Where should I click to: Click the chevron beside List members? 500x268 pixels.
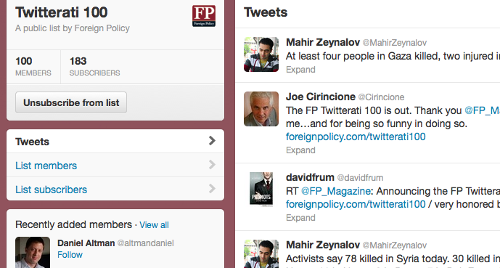[212, 165]
